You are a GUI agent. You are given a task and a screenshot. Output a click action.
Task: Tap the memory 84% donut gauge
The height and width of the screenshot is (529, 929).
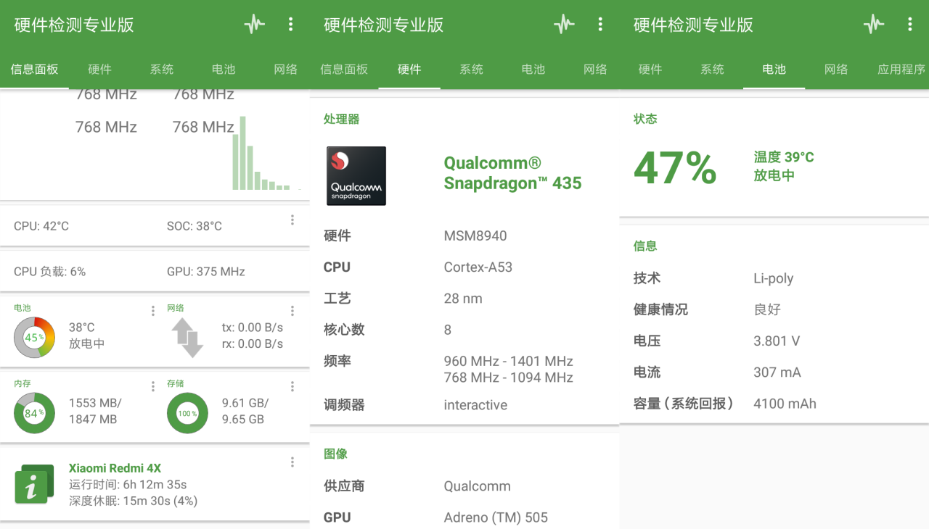(34, 413)
